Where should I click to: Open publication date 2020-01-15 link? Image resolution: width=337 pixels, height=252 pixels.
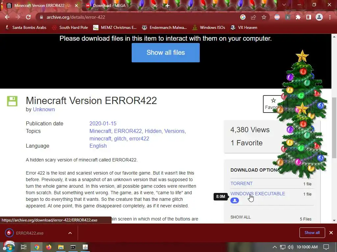pyautogui.click(x=103, y=123)
